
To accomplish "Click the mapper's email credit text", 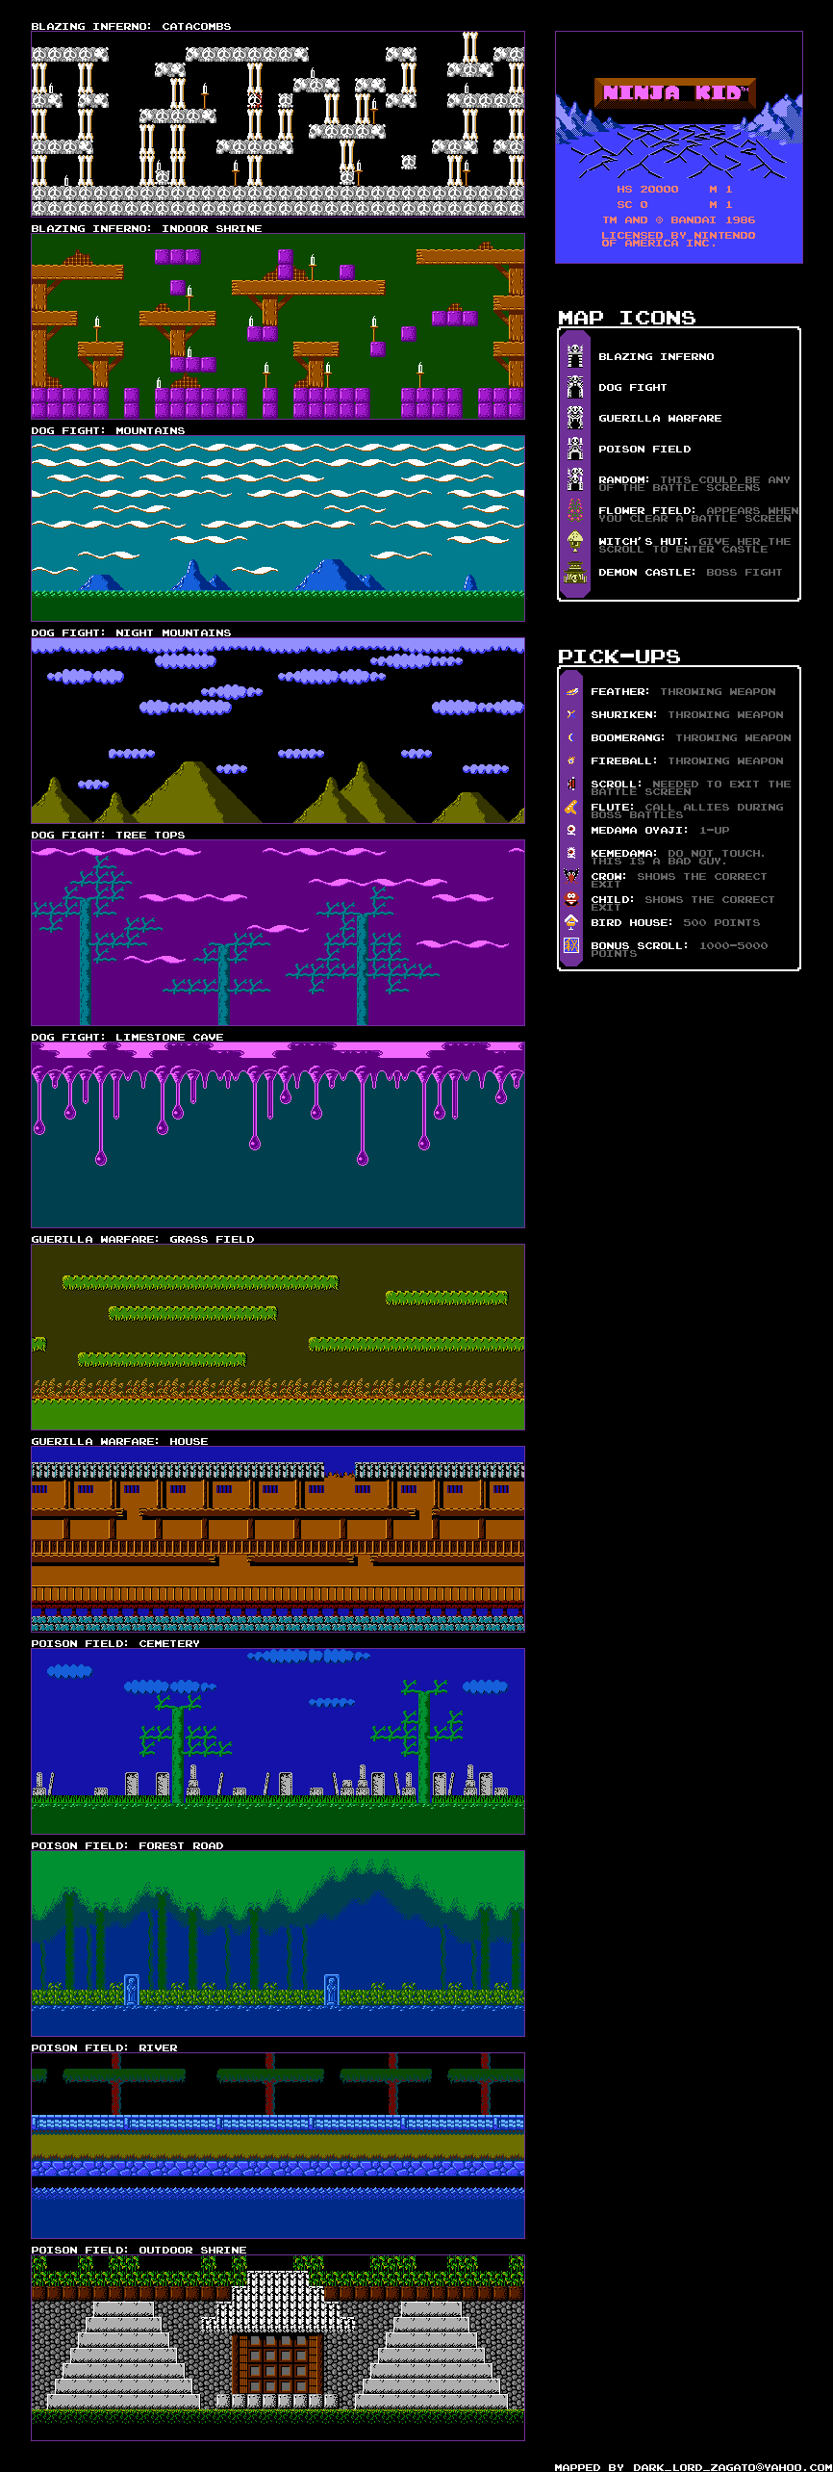I will pos(693,2466).
